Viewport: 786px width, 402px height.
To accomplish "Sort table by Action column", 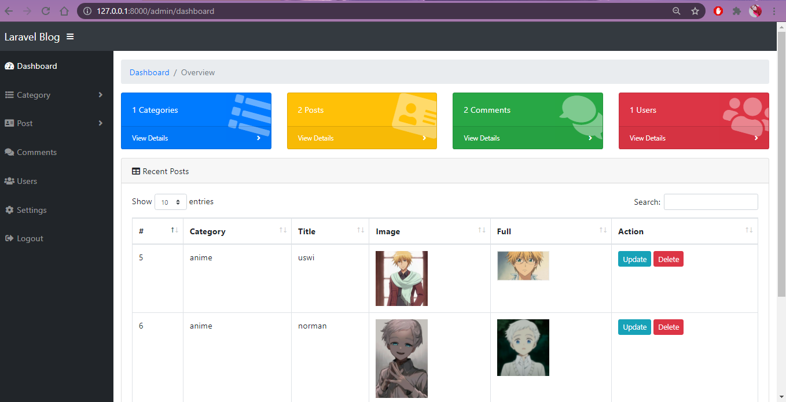I will 685,231.
